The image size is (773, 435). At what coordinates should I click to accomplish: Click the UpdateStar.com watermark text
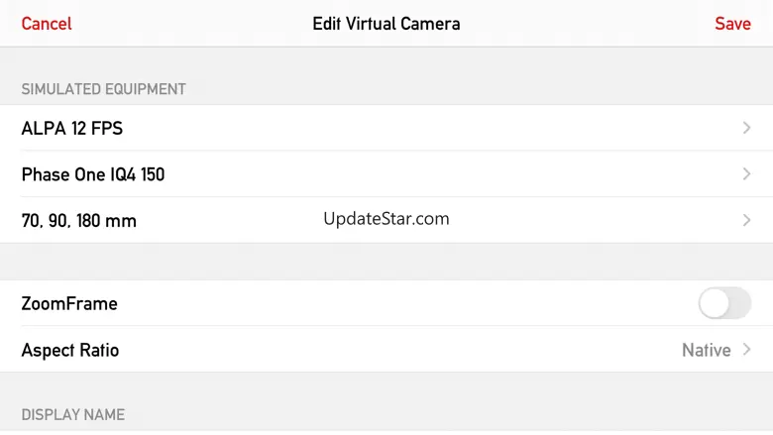tap(386, 219)
